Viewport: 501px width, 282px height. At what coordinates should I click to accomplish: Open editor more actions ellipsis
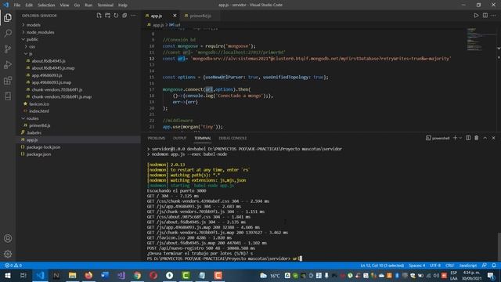click(x=494, y=16)
